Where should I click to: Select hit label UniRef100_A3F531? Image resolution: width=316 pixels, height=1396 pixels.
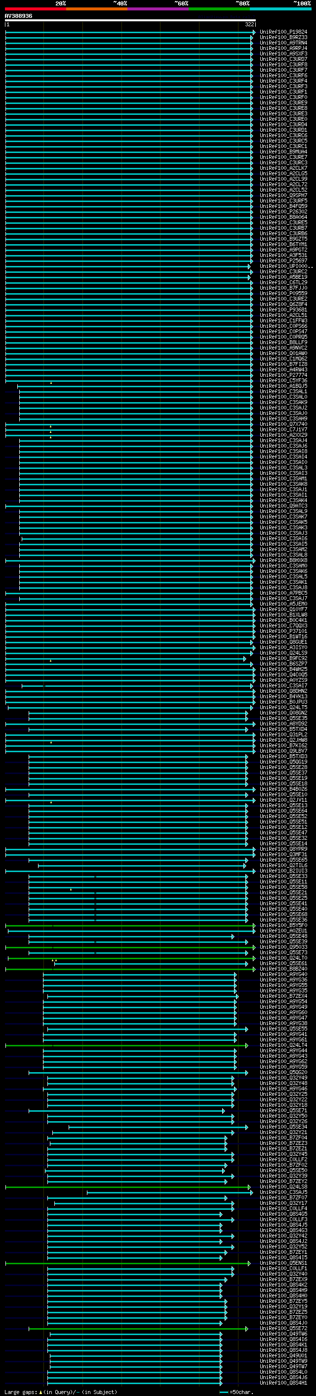(x=283, y=255)
